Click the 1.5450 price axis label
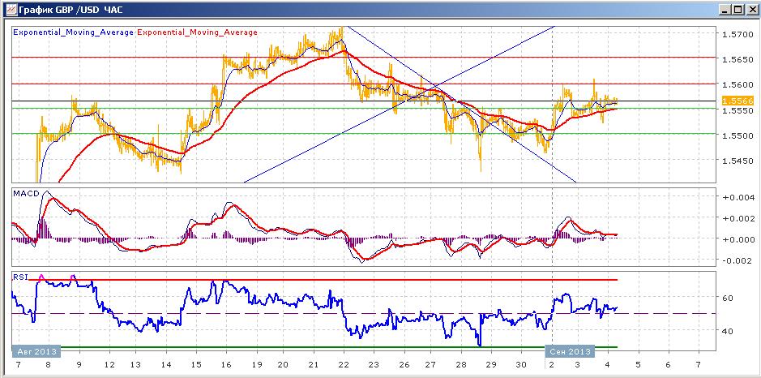 pyautogui.click(x=736, y=161)
